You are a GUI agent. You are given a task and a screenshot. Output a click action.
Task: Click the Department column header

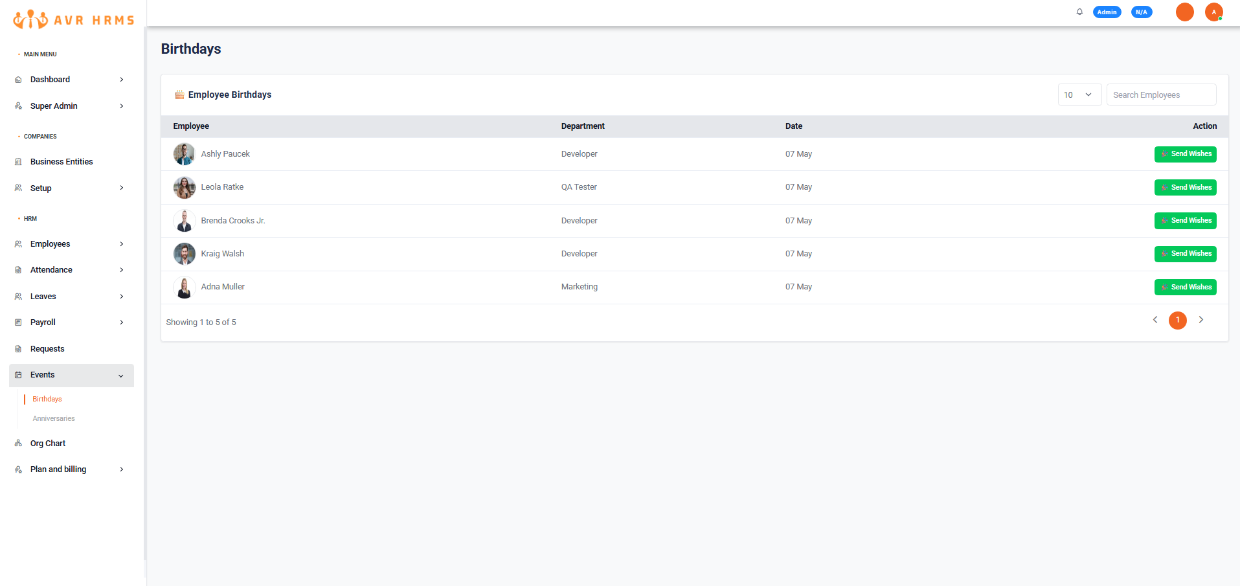[x=583, y=126]
